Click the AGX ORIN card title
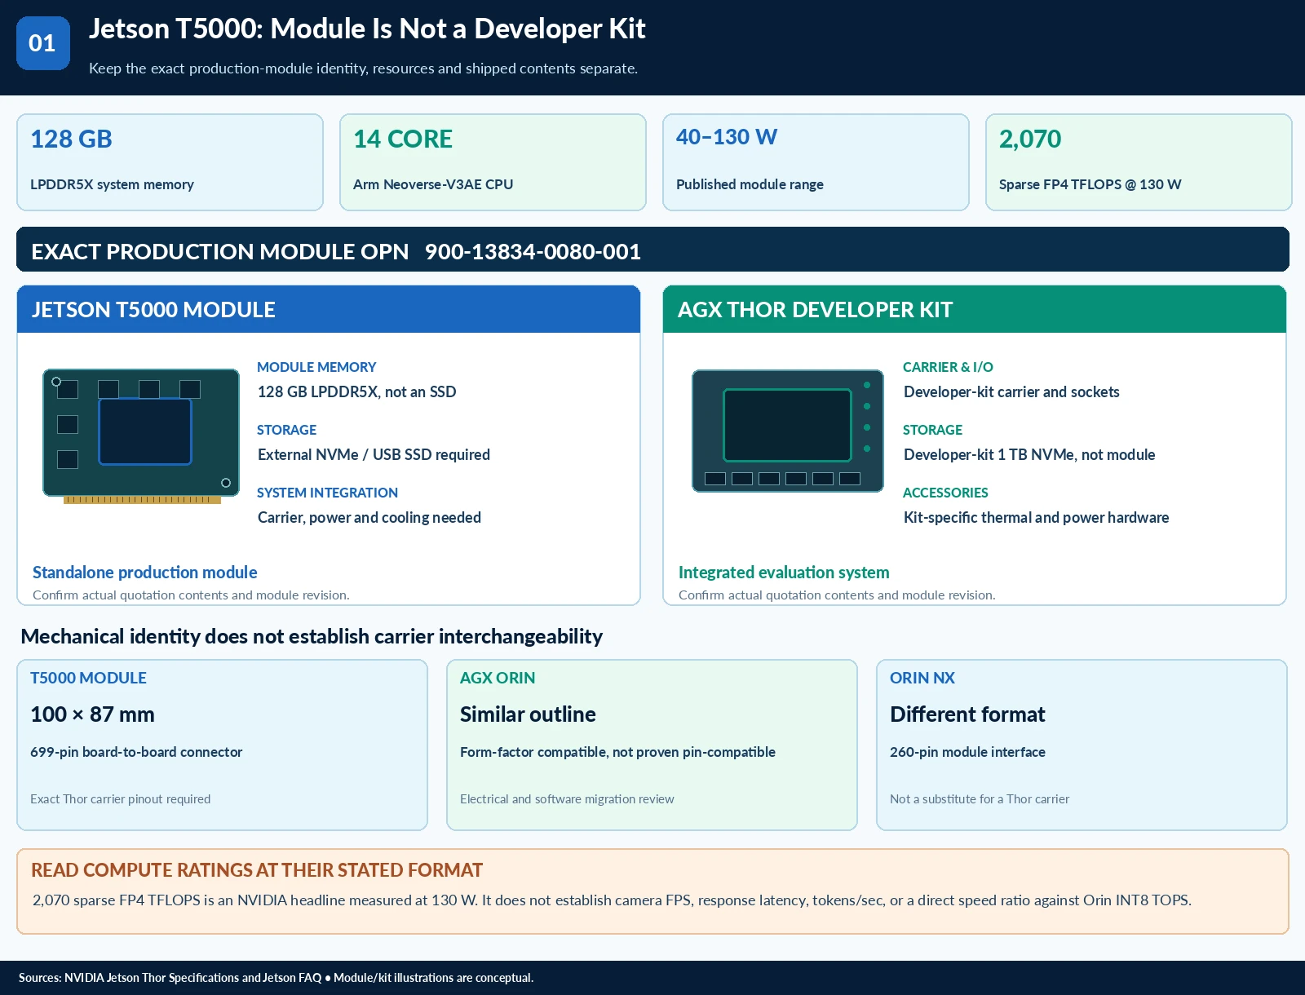 tap(498, 678)
